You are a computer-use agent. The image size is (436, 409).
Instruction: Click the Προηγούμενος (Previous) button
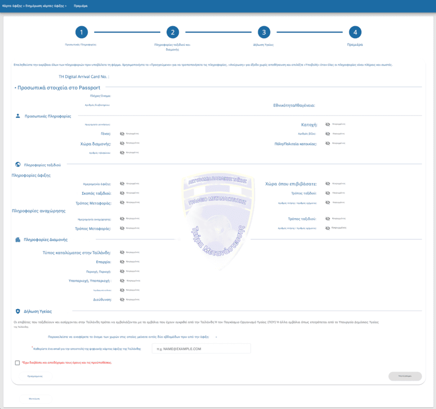pyautogui.click(x=35, y=376)
